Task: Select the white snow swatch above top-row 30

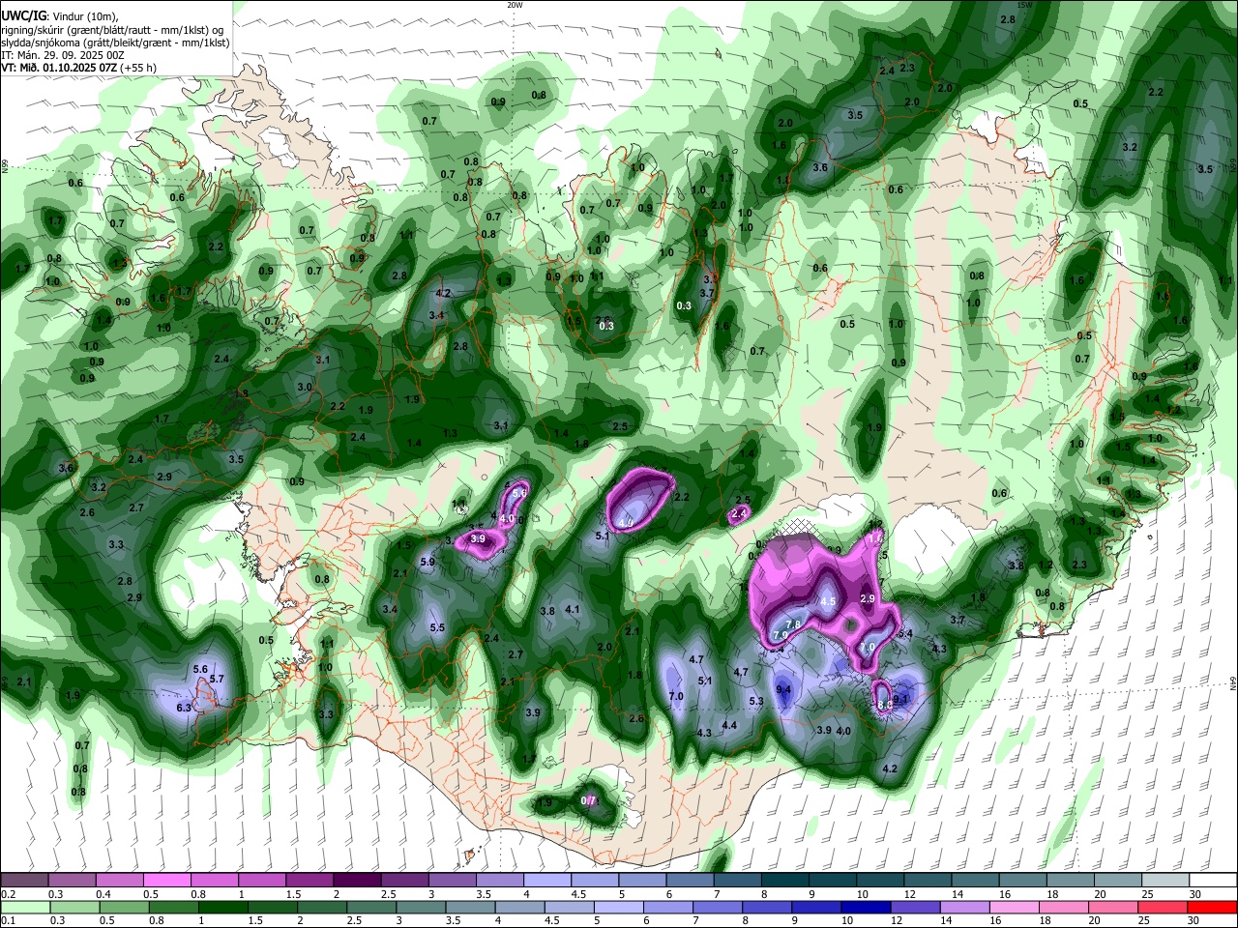Action: click(x=1212, y=881)
